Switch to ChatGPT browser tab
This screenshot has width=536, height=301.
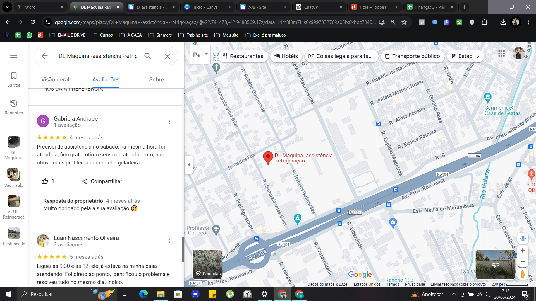coord(319,7)
